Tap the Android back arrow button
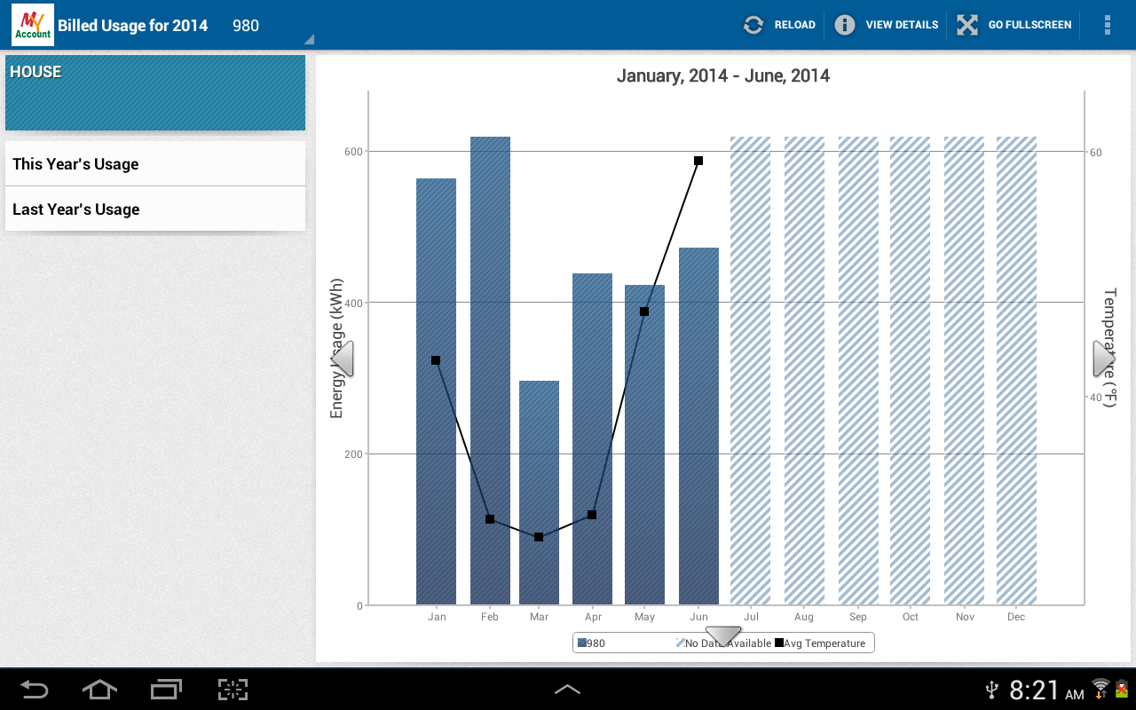Screen dimensions: 1136x710 [35, 690]
